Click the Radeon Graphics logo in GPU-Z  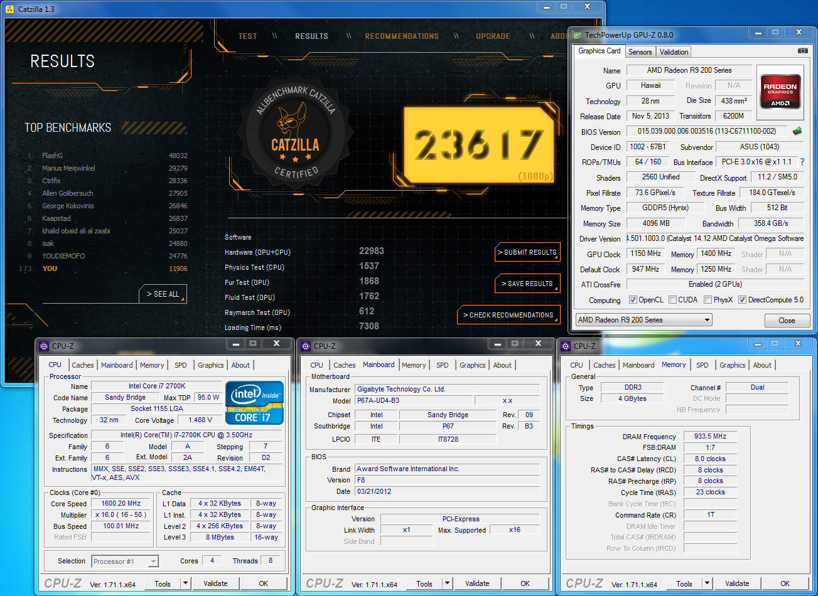[x=780, y=93]
